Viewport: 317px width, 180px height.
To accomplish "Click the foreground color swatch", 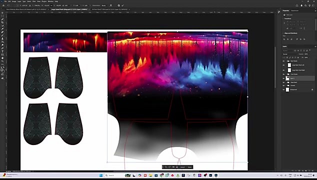I will point(1,69).
